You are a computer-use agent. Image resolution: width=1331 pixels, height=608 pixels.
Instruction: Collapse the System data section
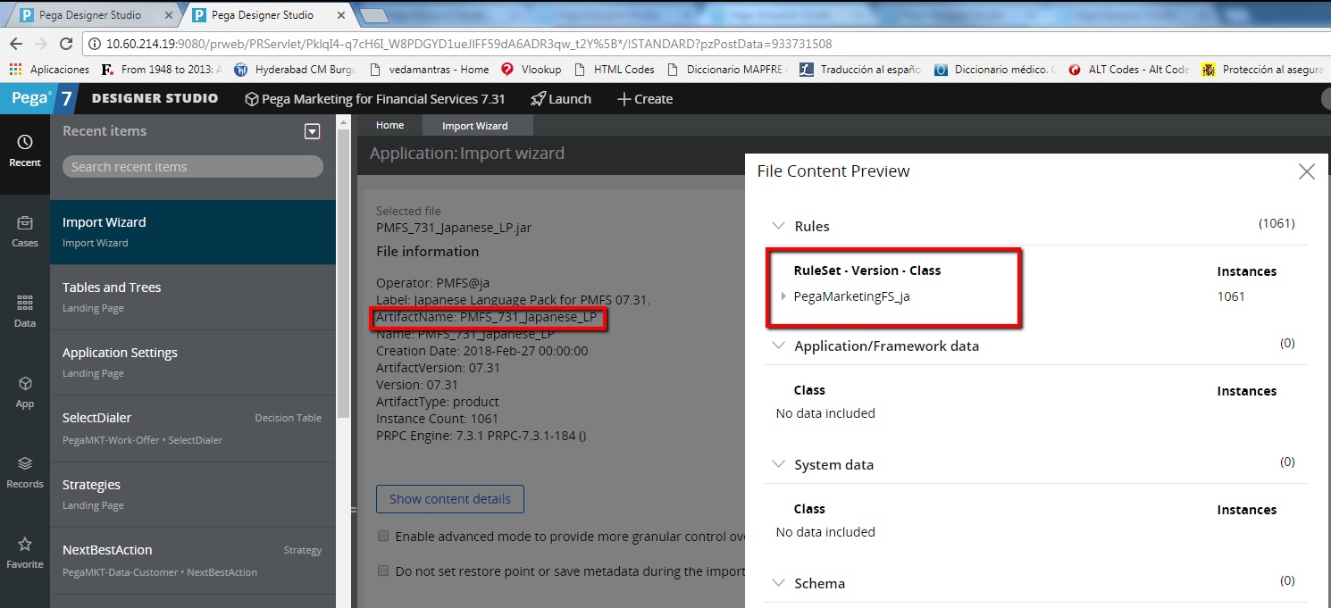pos(779,465)
